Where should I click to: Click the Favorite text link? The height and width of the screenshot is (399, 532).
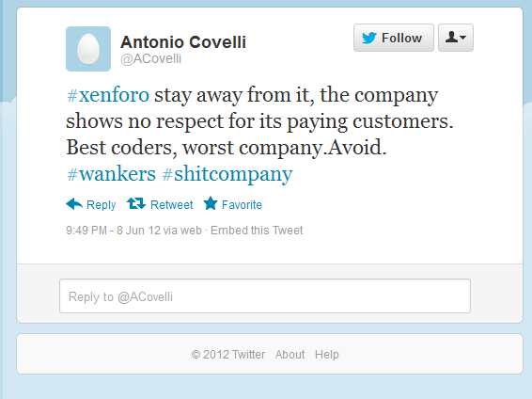click(x=242, y=205)
